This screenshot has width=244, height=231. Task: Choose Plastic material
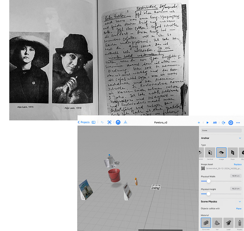[x=239, y=223]
